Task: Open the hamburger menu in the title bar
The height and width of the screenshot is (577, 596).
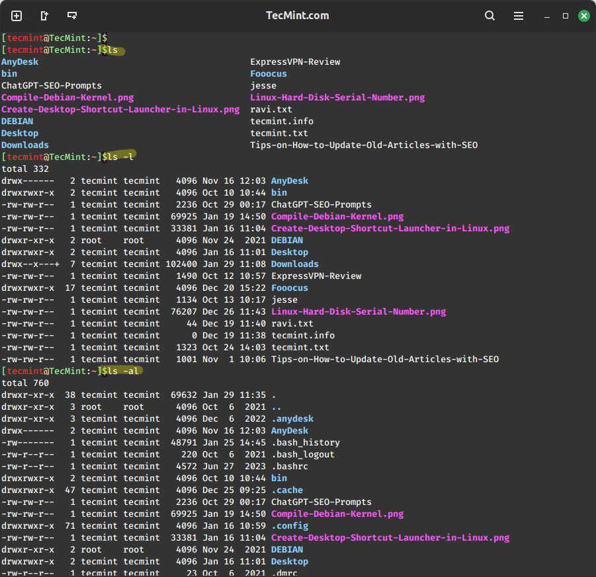Action: [x=519, y=16]
